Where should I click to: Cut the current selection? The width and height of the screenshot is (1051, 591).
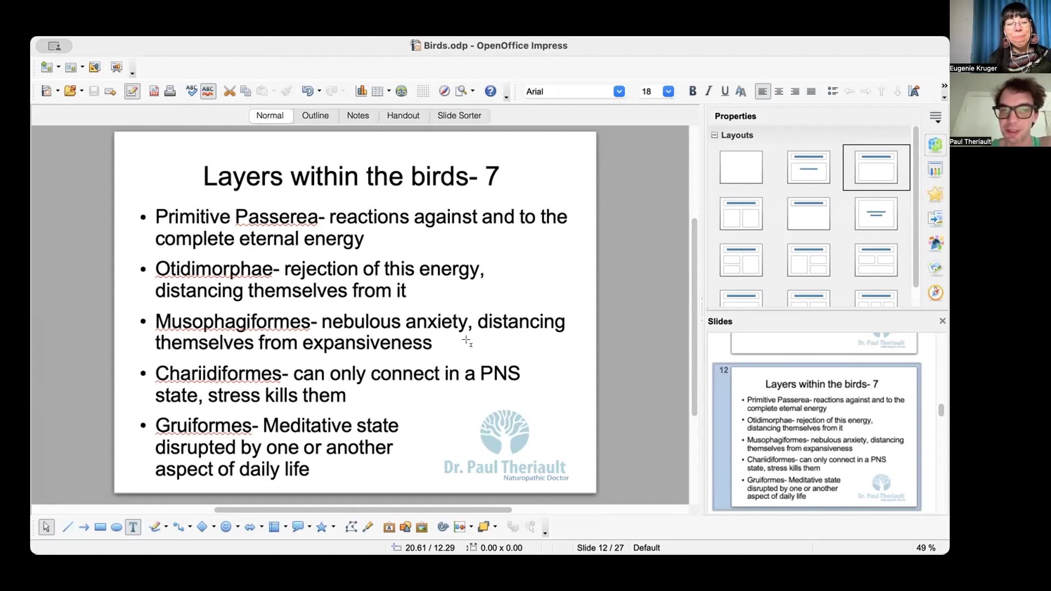pyautogui.click(x=229, y=91)
